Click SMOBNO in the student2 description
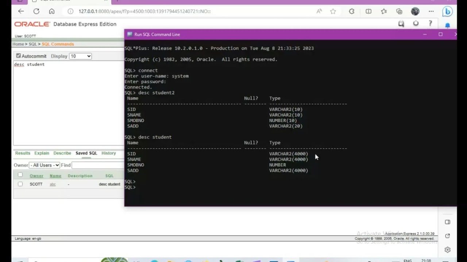Viewport: 467px width, 262px height. pyautogui.click(x=136, y=120)
